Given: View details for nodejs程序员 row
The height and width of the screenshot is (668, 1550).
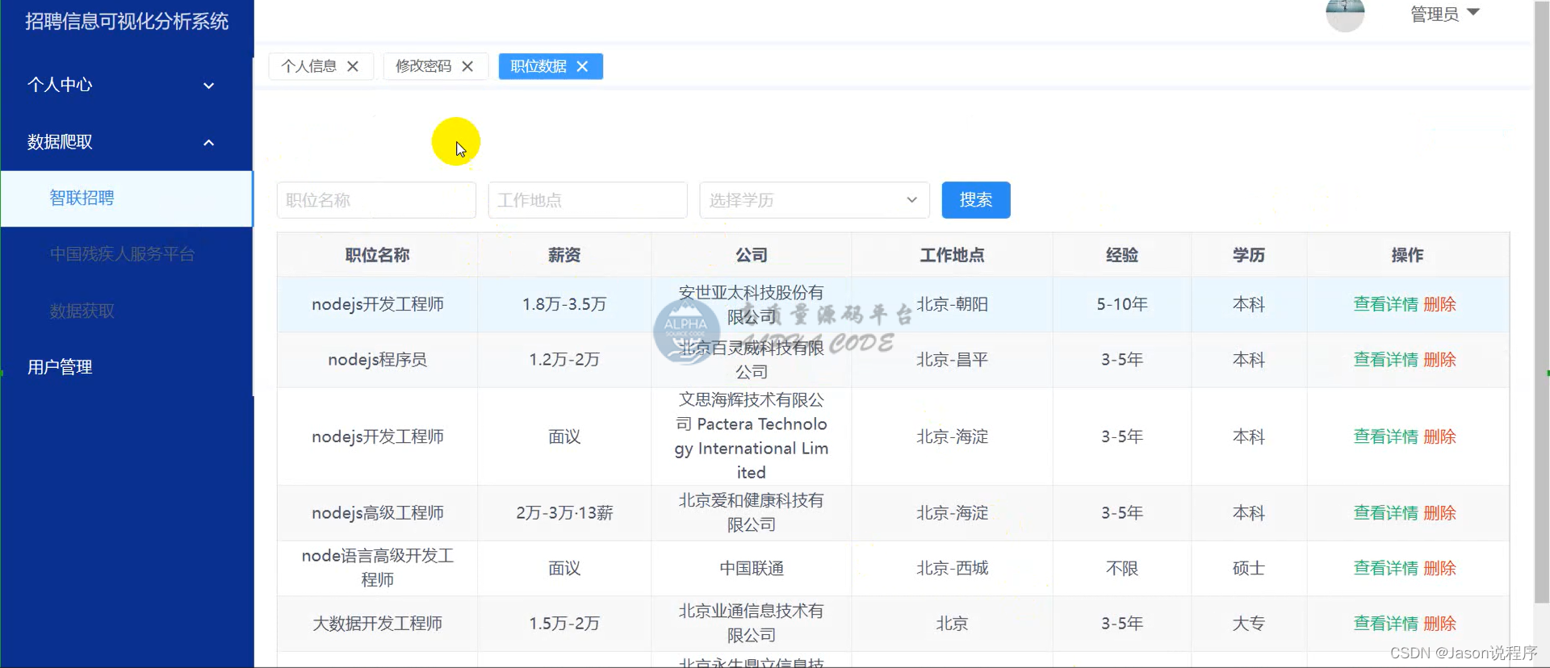Looking at the screenshot, I should click(x=1385, y=360).
